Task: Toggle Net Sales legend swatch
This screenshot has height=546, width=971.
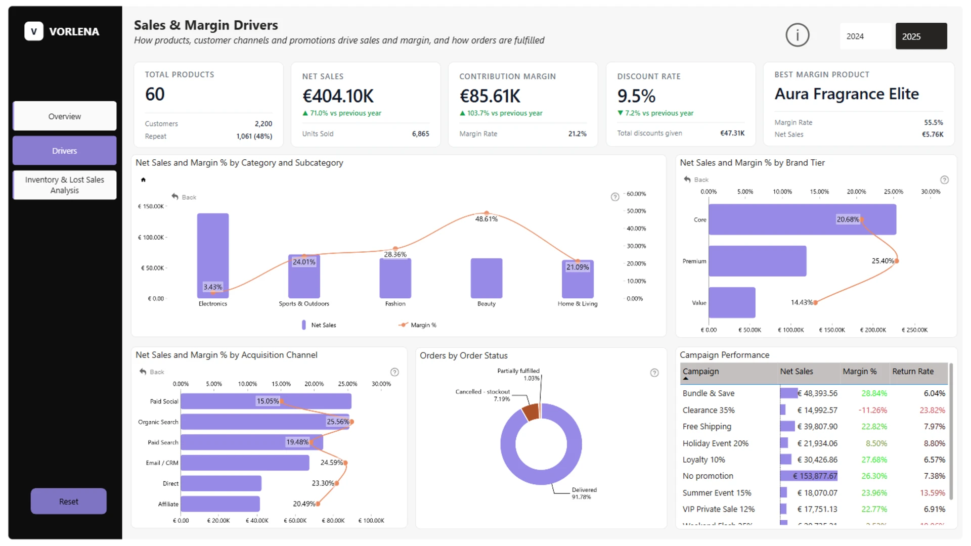Action: (304, 325)
